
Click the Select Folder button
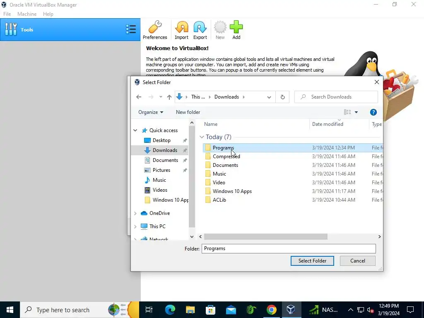click(312, 261)
